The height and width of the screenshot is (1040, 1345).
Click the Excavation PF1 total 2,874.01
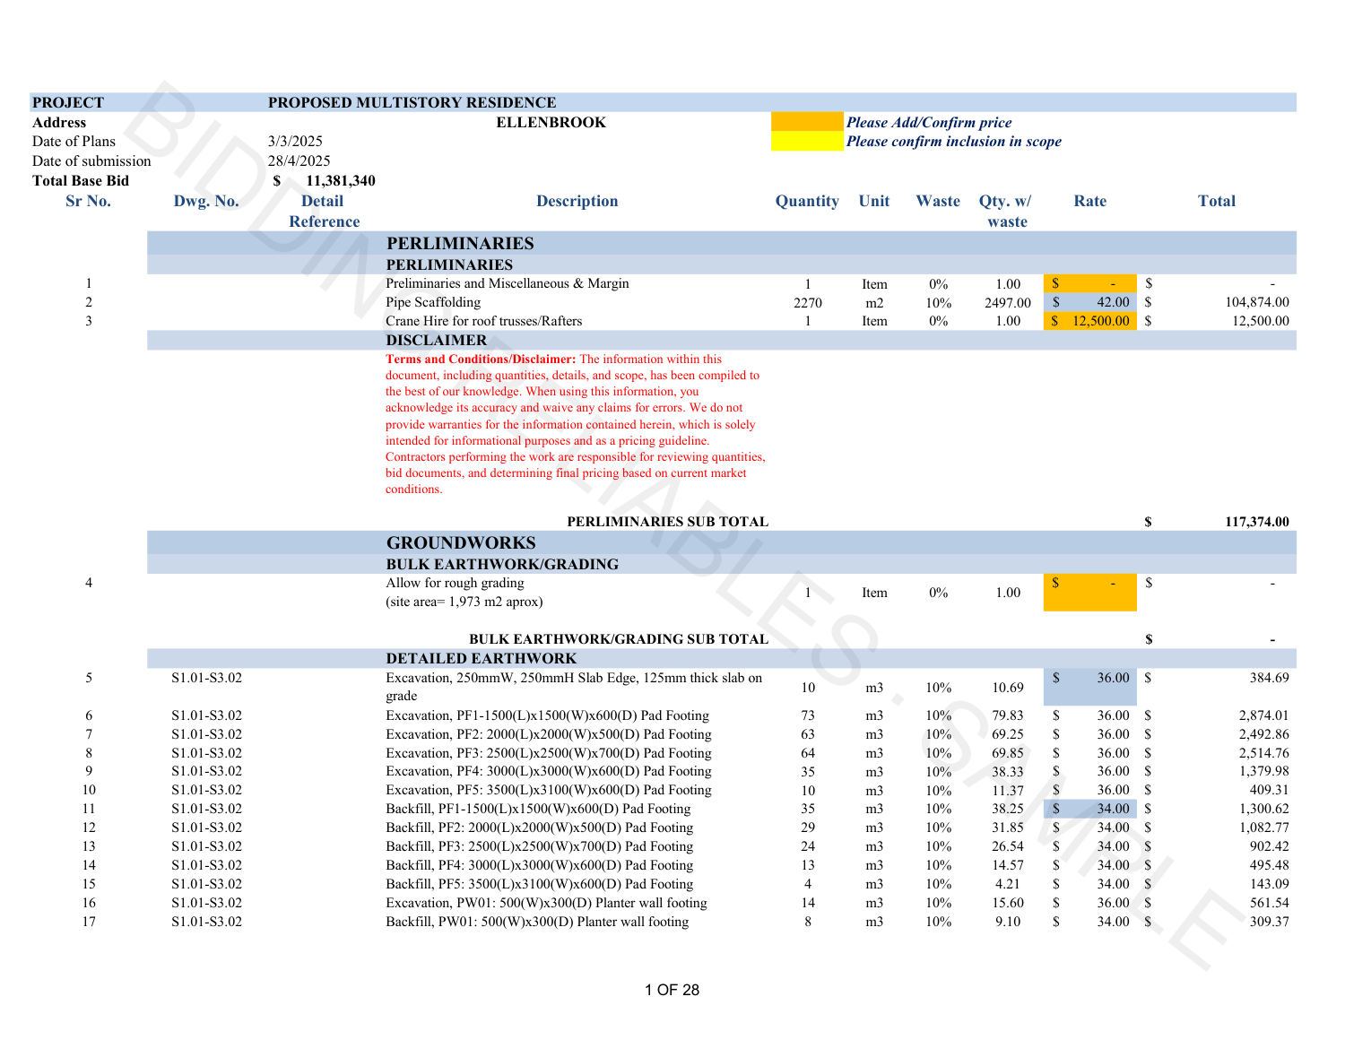coord(1263,715)
